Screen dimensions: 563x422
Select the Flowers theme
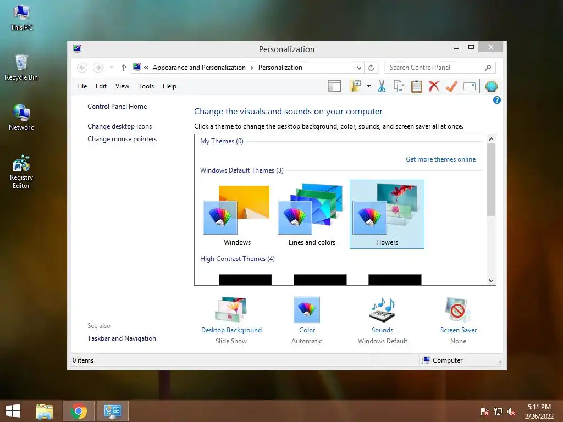(x=387, y=215)
